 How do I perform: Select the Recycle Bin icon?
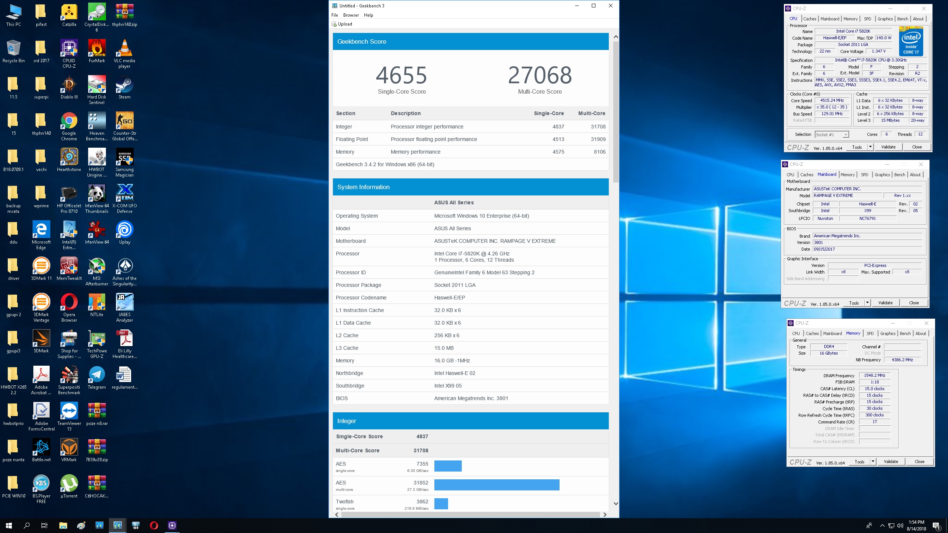13,51
